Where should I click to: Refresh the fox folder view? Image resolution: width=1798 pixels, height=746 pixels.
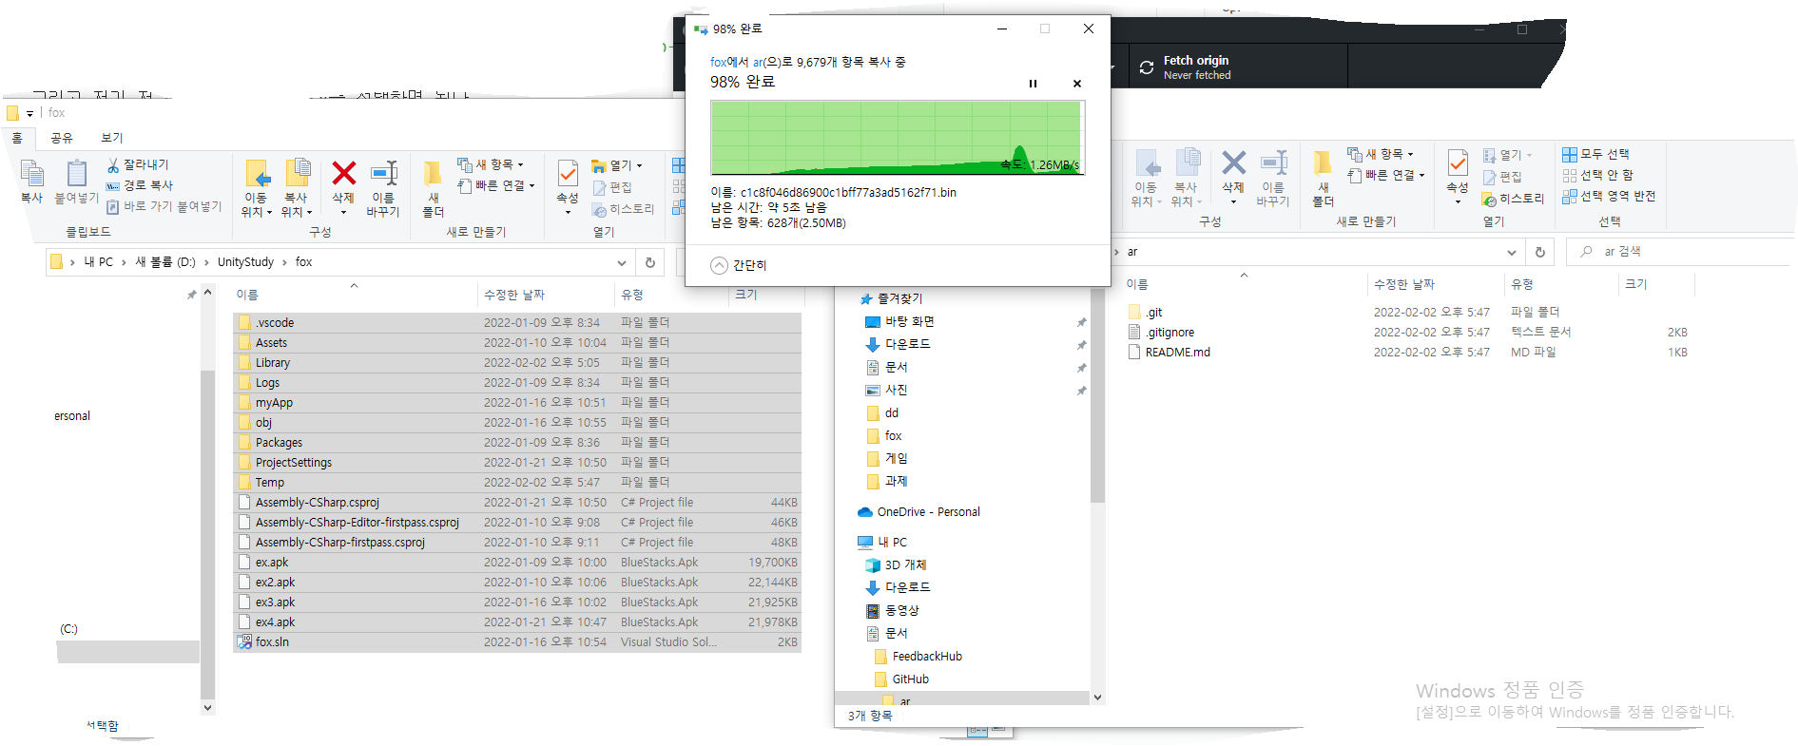coord(650,262)
